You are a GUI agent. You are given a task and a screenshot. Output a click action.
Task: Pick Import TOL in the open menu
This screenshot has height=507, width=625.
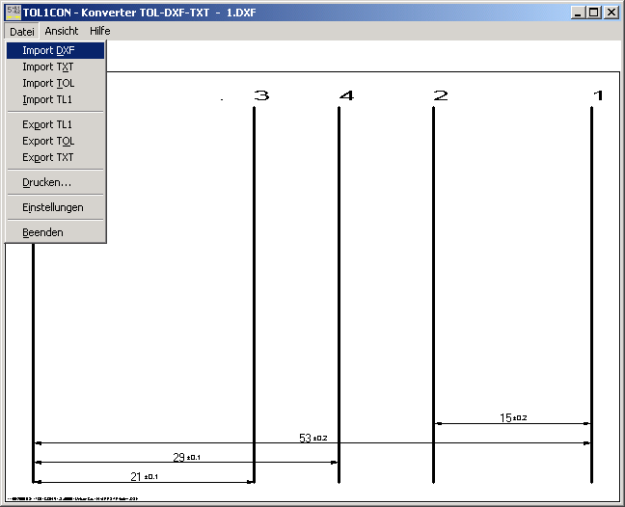point(48,83)
